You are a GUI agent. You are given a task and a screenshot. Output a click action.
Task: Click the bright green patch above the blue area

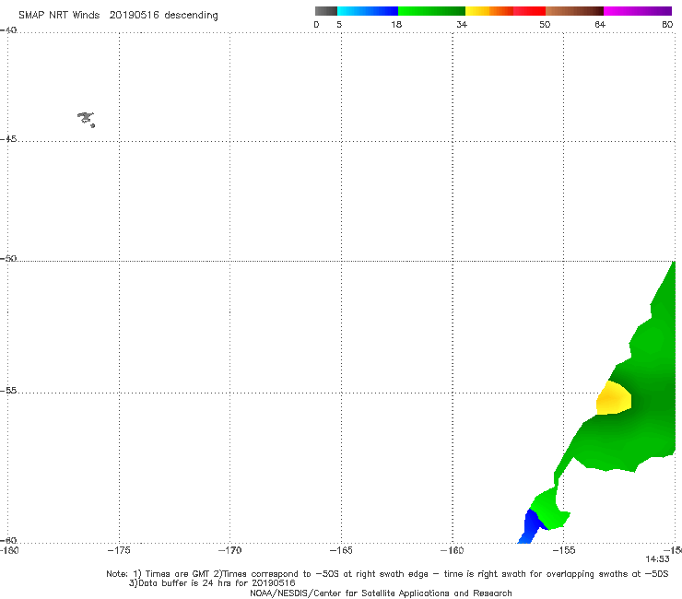[x=549, y=509]
